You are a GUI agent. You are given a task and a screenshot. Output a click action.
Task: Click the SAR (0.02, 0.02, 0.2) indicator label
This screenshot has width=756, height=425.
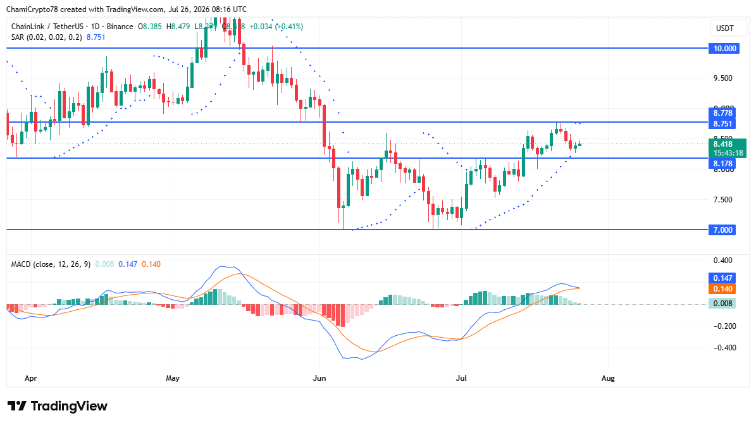click(46, 37)
